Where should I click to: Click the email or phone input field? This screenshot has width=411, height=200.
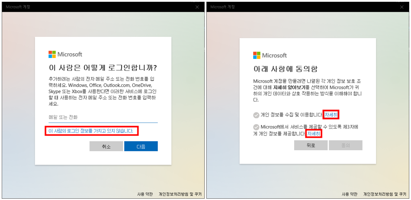tap(103, 117)
